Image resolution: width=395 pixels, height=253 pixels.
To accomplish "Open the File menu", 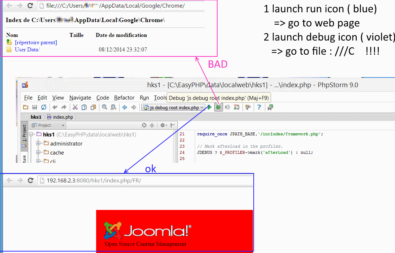I will pos(28,98).
